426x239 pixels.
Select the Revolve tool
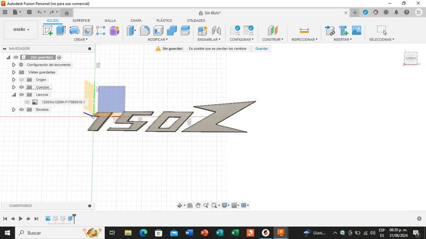click(74, 30)
